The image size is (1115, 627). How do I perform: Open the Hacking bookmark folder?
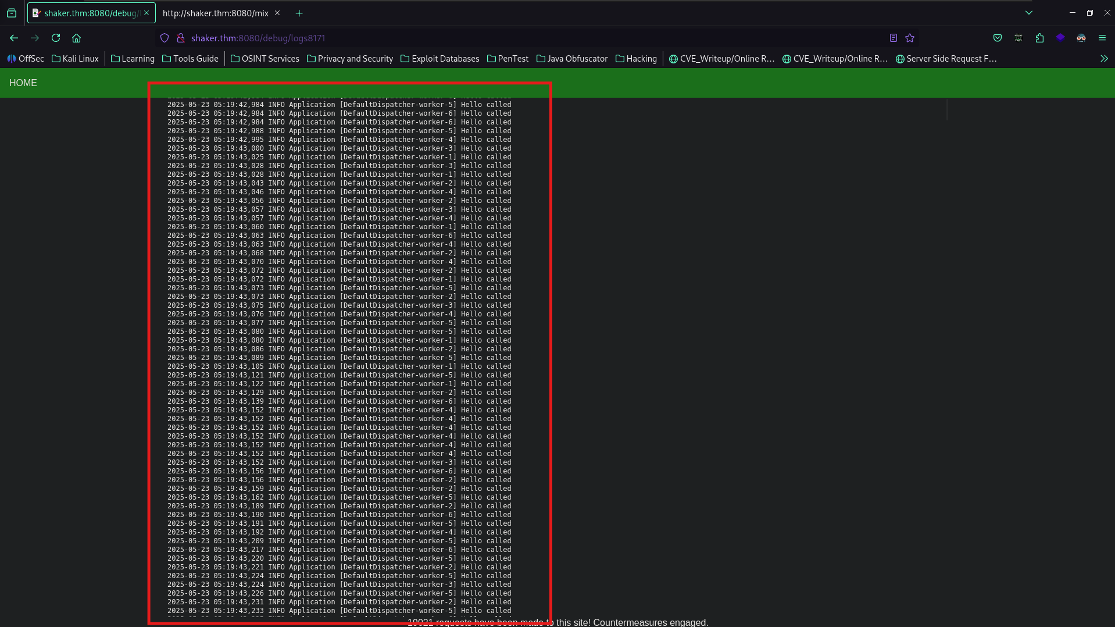[636, 59]
